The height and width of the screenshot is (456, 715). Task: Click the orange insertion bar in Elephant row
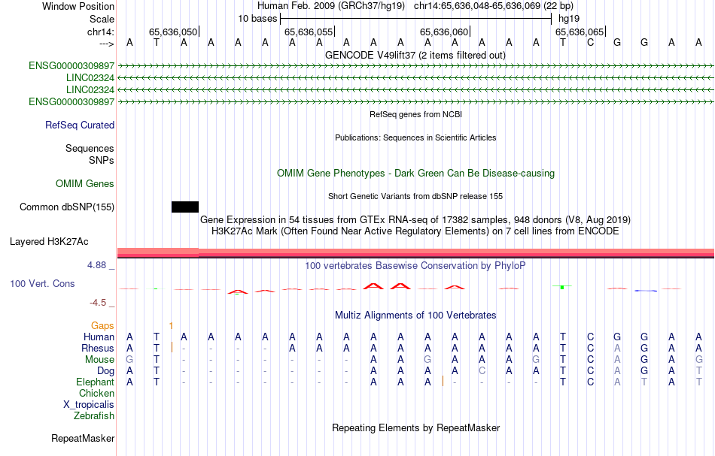[443, 382]
